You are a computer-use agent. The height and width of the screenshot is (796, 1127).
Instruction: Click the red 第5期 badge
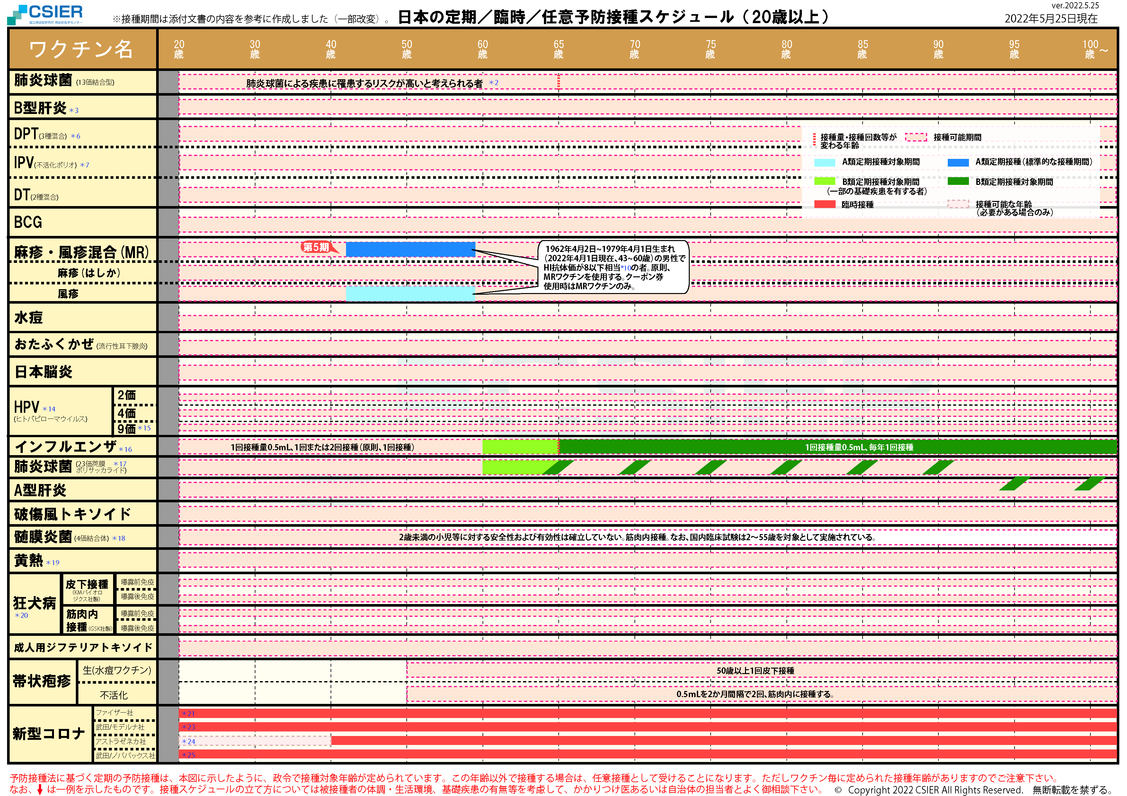pyautogui.click(x=315, y=247)
